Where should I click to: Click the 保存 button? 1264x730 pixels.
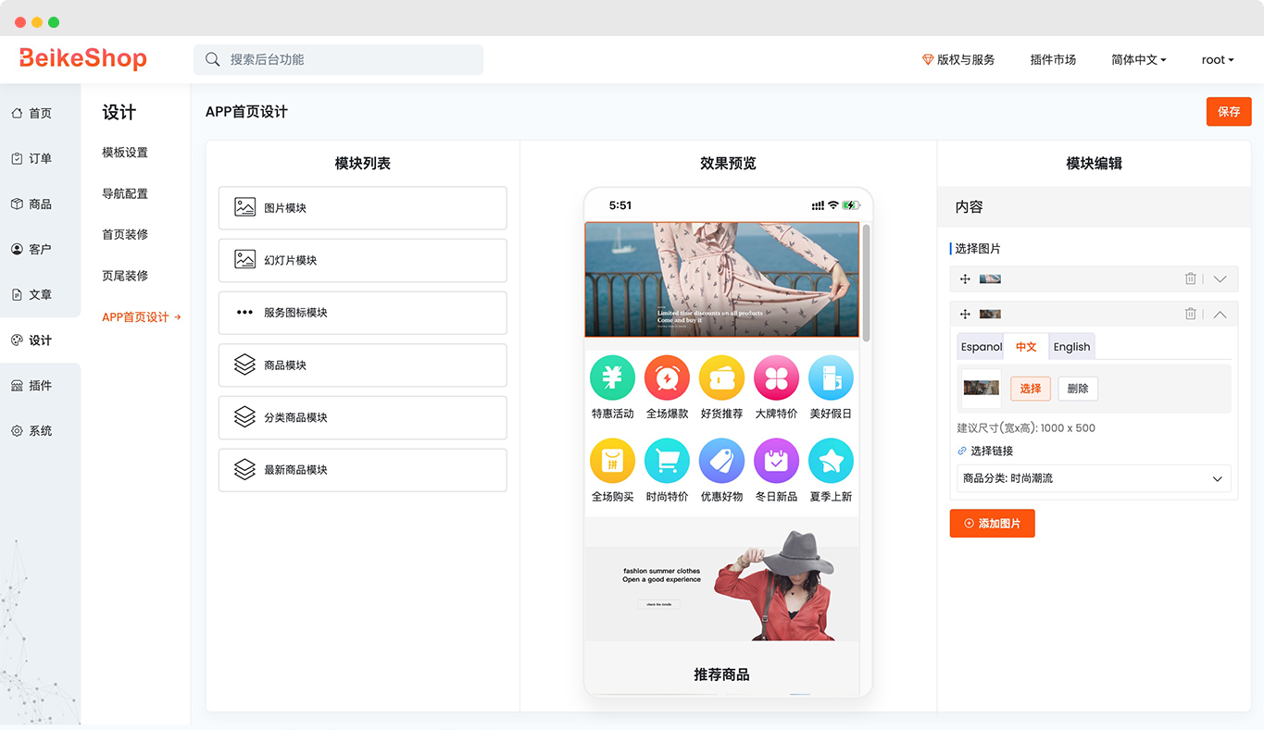click(1229, 111)
